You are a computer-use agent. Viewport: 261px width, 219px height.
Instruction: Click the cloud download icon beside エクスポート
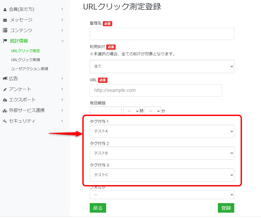5,100
